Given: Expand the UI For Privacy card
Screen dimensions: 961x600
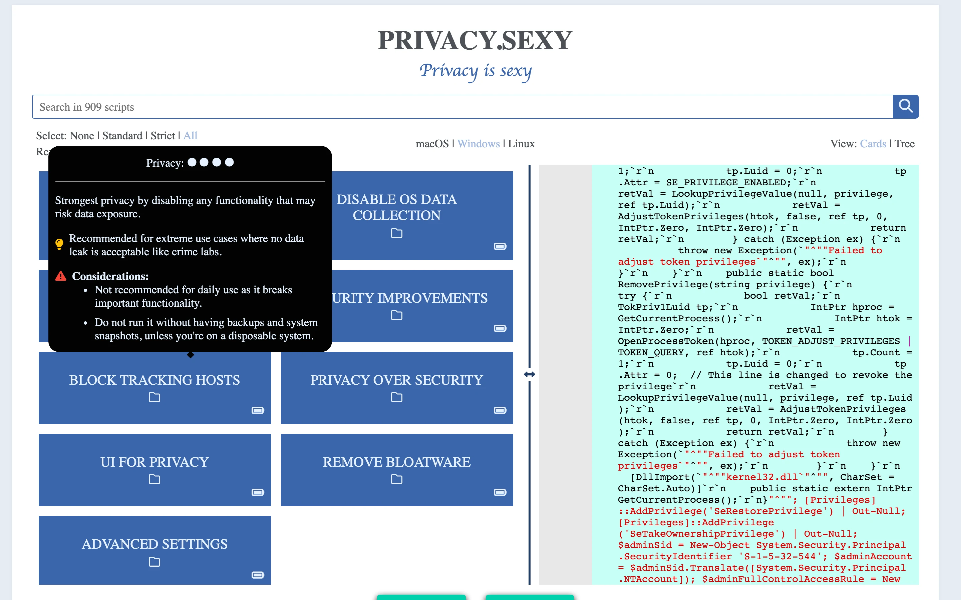Looking at the screenshot, I should pos(154,470).
